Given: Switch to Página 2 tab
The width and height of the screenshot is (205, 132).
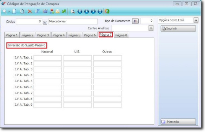Looking at the screenshot, I should point(27,35).
